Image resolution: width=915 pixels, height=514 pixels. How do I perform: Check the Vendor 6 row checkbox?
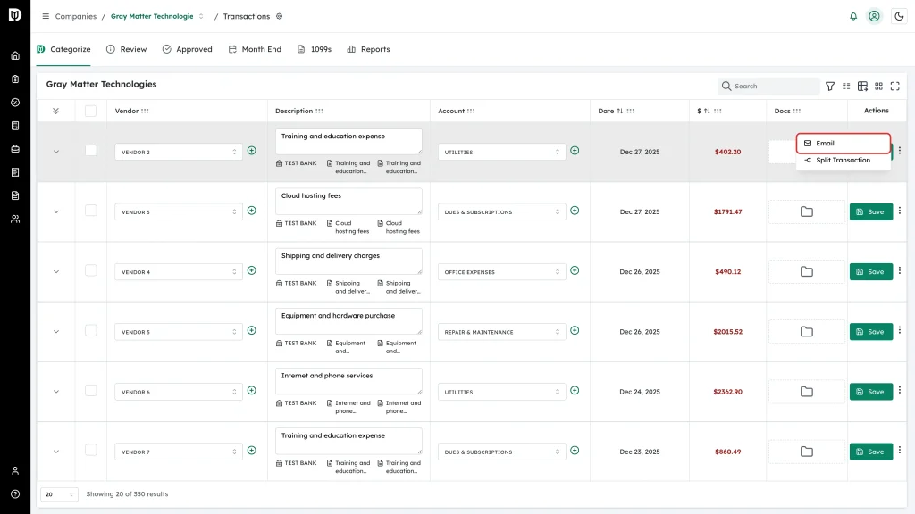[x=90, y=391]
